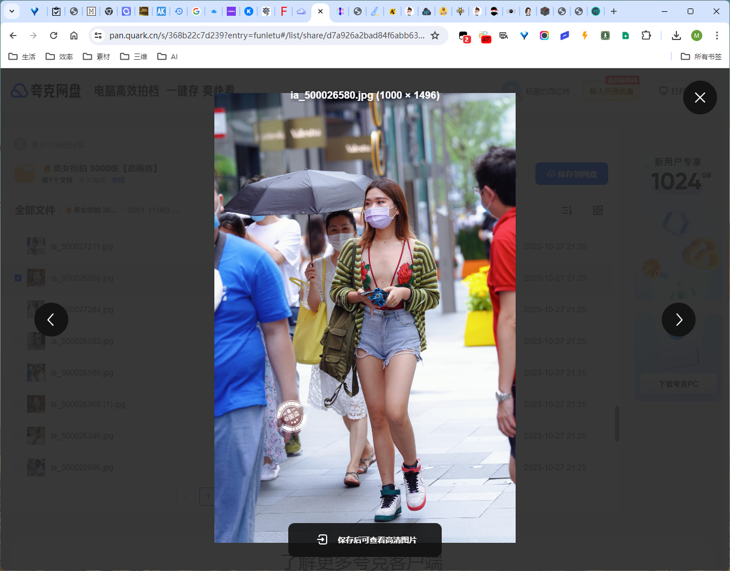Go to the next image in preview
The height and width of the screenshot is (571, 730).
coord(678,320)
